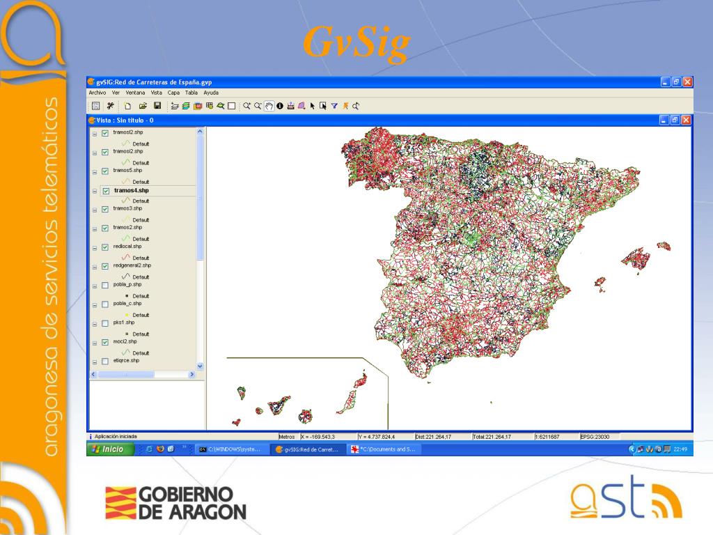Open the Vista menu

(157, 93)
